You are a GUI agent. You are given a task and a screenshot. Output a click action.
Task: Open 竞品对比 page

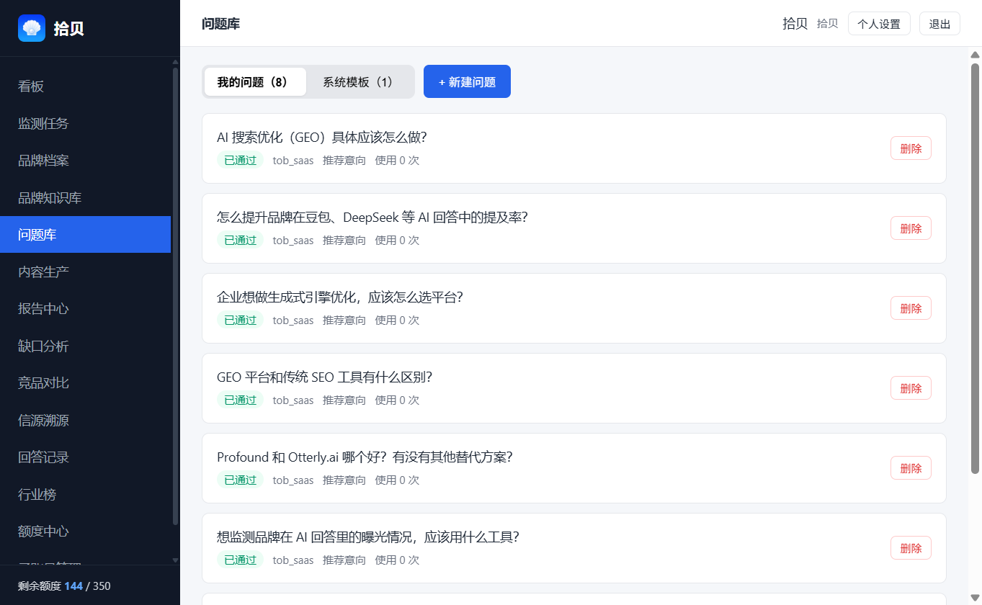85,383
